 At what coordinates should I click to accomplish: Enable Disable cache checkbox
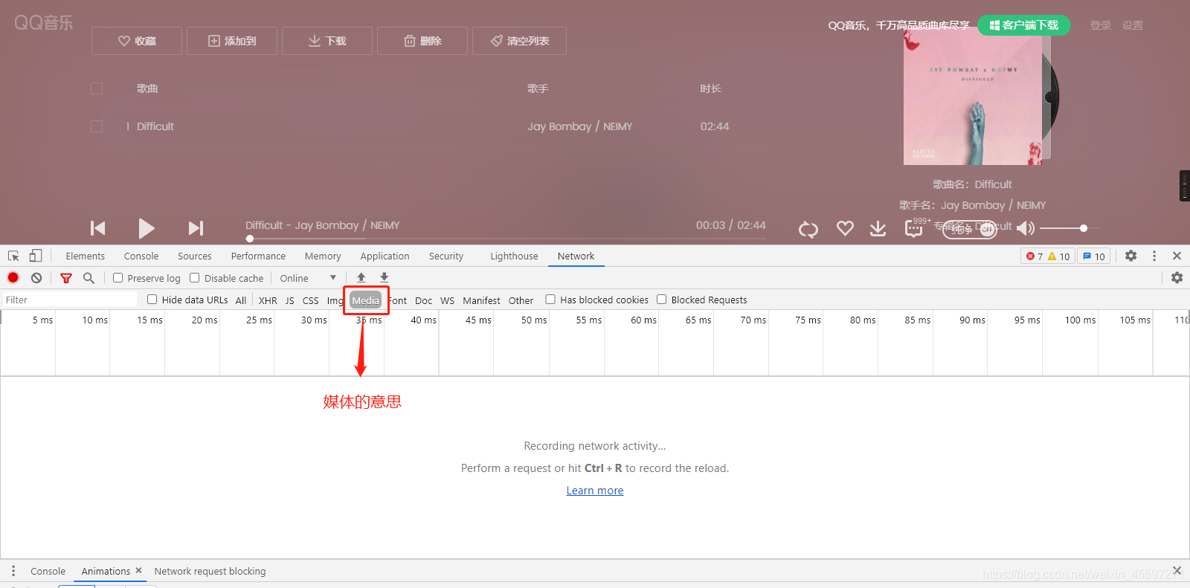(194, 278)
